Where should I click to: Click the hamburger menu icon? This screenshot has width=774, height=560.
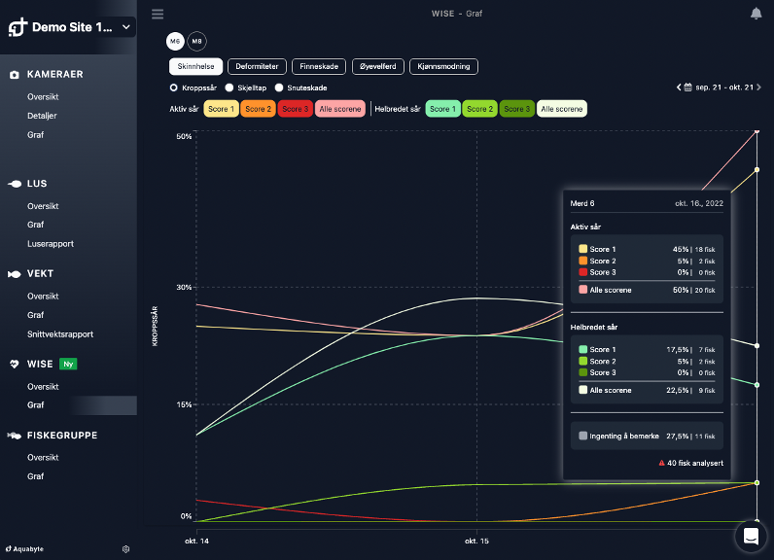click(x=158, y=14)
